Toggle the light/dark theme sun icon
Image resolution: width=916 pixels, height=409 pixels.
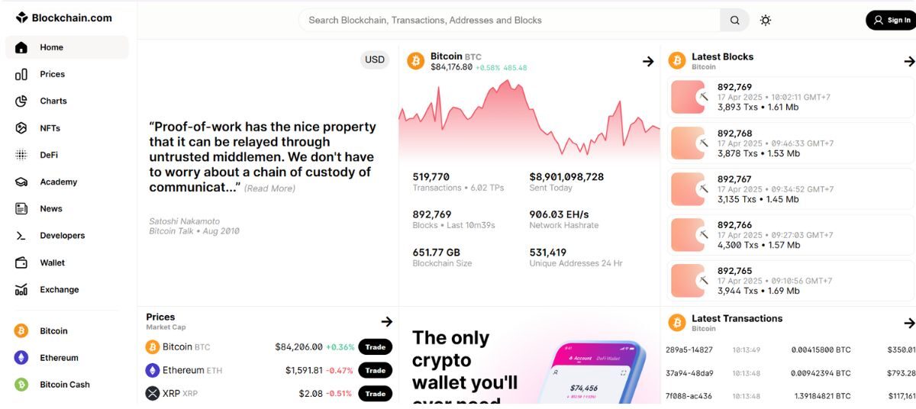tap(766, 21)
